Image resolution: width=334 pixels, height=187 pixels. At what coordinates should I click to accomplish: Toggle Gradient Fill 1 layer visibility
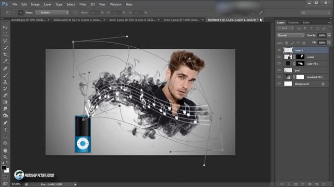(279, 77)
